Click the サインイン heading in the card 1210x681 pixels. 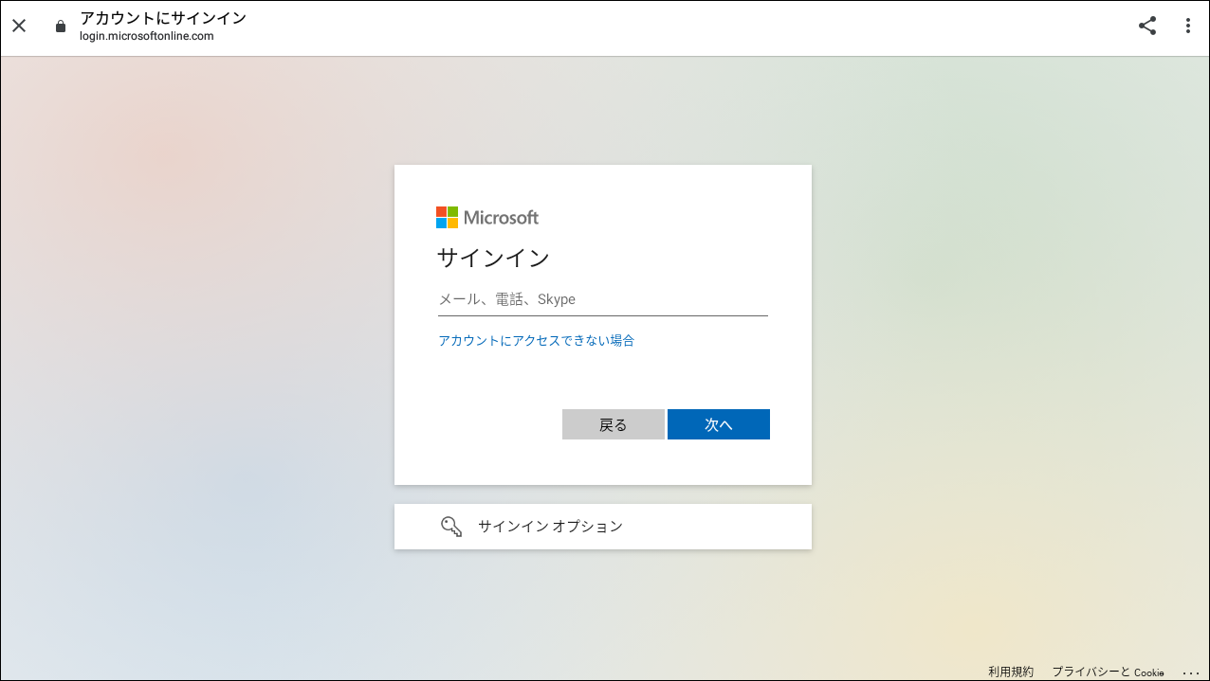(493, 258)
